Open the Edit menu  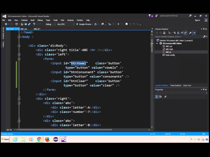pyautogui.click(x=10, y=20)
